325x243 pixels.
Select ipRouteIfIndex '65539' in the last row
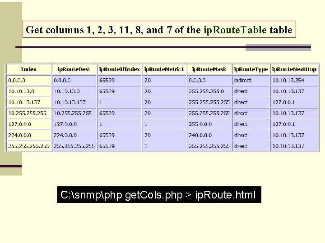[119, 146]
